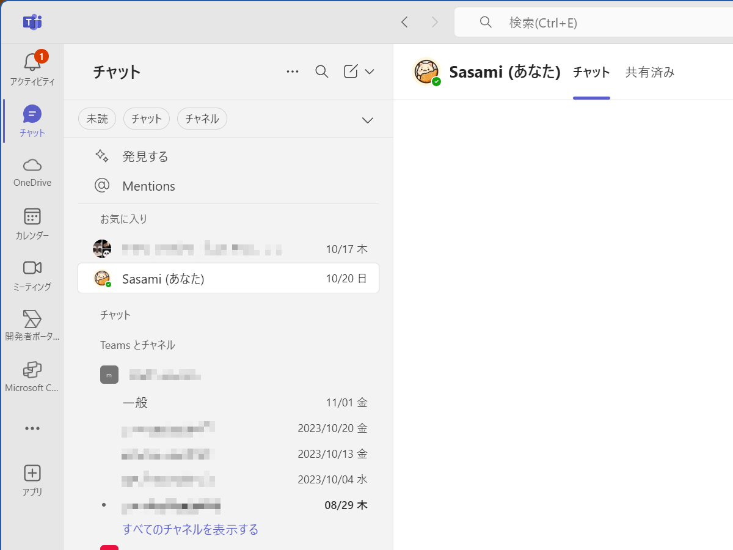Screen dimensions: 733x550
Task: Click the 検索(Ctrl+E) search field
Action: (580, 22)
